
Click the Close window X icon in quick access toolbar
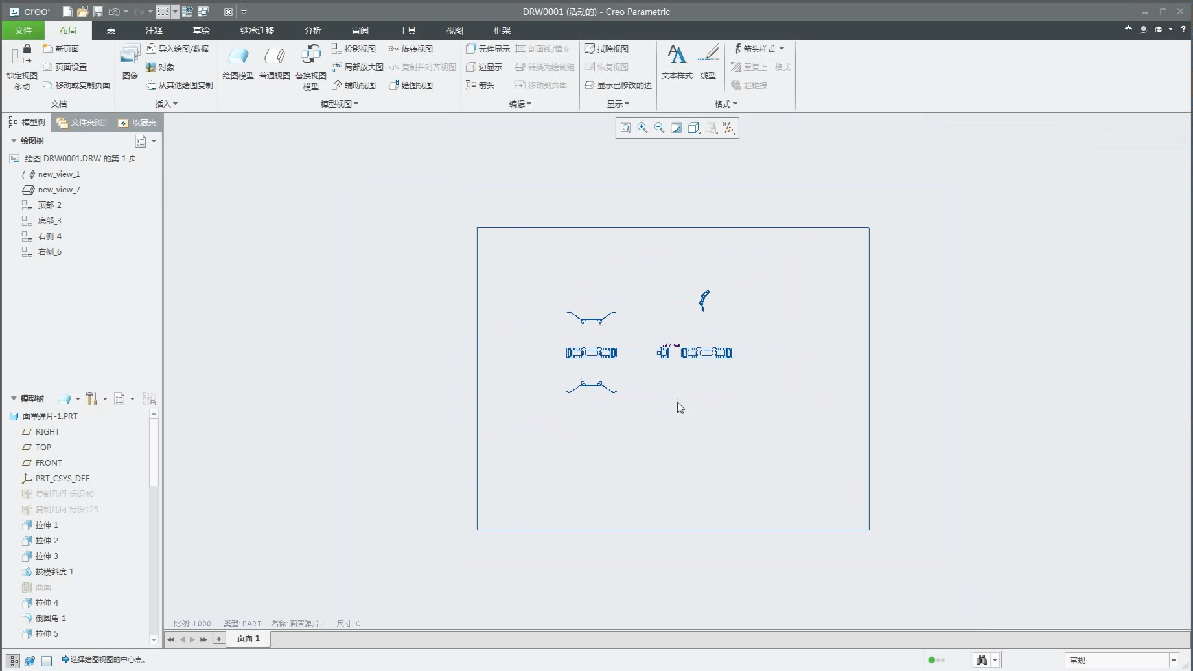pyautogui.click(x=228, y=12)
